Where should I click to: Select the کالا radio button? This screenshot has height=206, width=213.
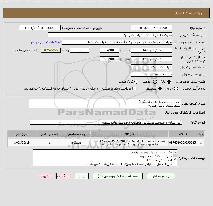tap(169, 82)
